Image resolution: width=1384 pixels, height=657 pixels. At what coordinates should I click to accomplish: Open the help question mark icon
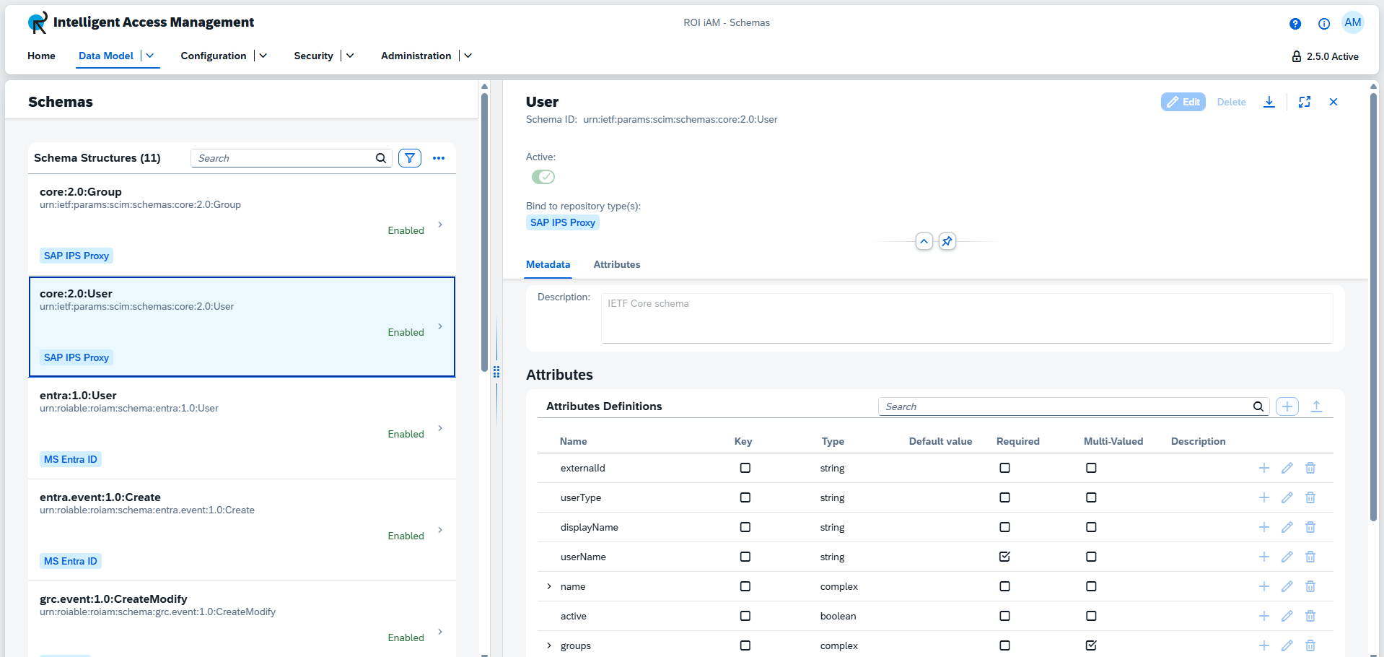tap(1295, 24)
